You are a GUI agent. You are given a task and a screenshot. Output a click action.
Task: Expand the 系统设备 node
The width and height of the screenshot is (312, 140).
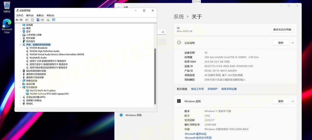(20, 84)
